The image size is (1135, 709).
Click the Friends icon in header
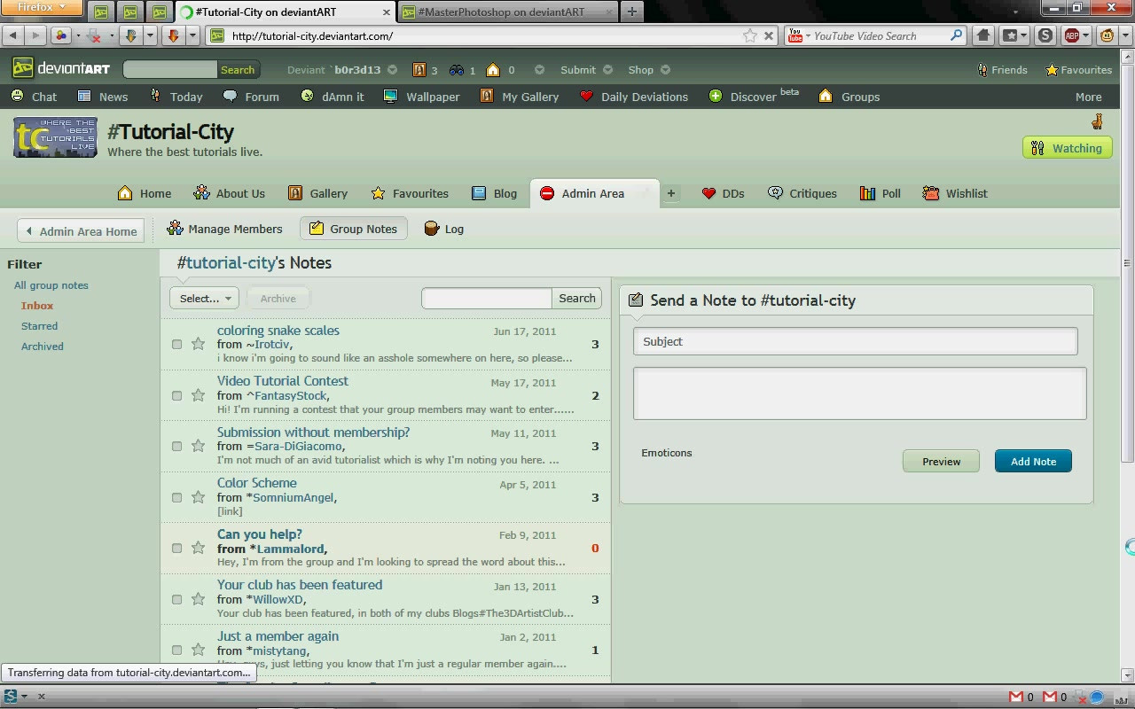[x=982, y=69]
